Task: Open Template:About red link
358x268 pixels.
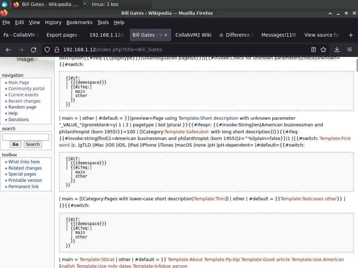Action: [x=185, y=259]
